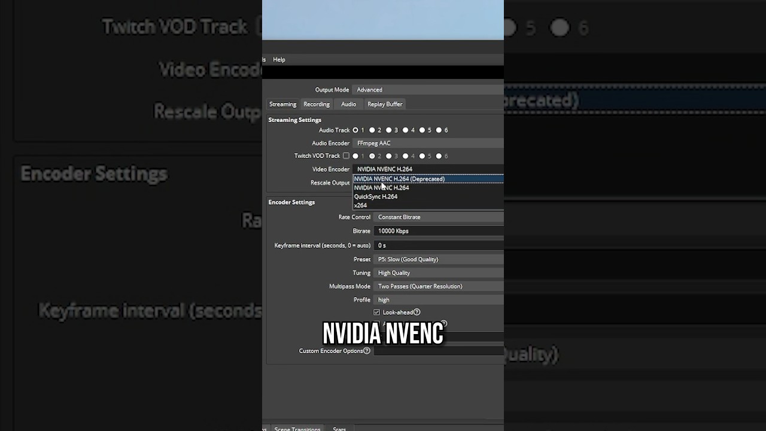
Task: Open the Tuning dropdown showing High Quality
Action: pos(439,273)
